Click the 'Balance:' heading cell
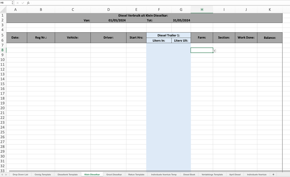 pyautogui.click(x=270, y=38)
